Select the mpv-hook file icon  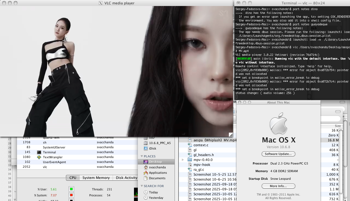click(190, 165)
